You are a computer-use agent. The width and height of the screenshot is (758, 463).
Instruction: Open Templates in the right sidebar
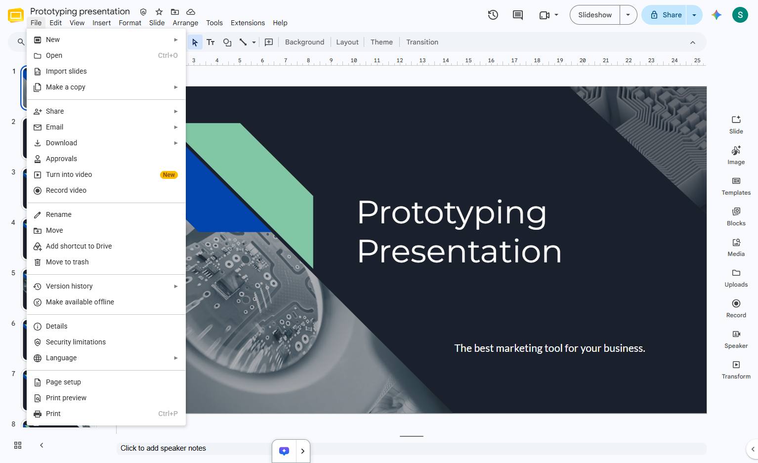pyautogui.click(x=736, y=186)
